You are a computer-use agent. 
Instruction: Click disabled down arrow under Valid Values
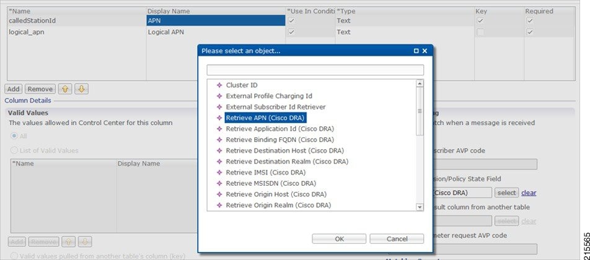tap(85, 241)
